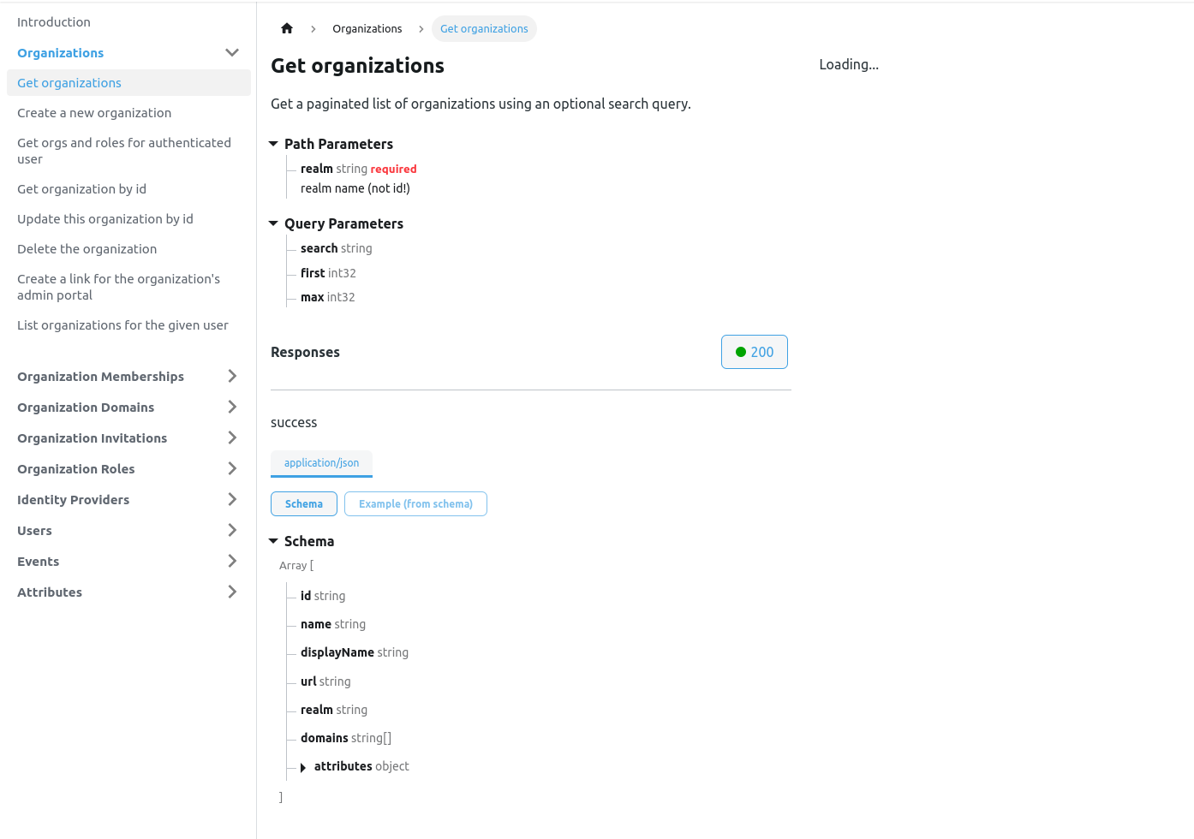Screen dimensions: 1194x839
Task: Click the Events section chevron icon
Action: (x=231, y=561)
